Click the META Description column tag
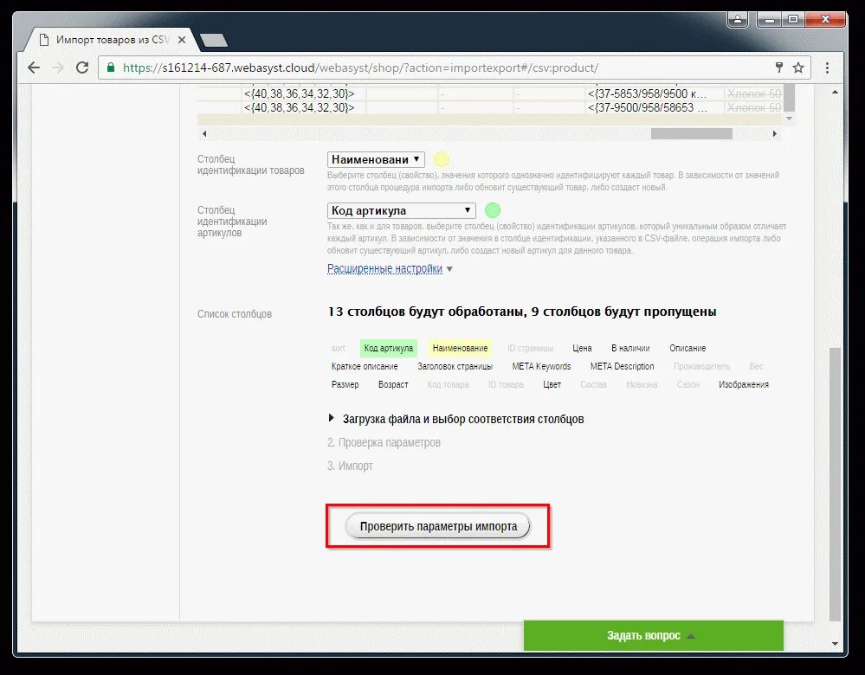Screen dimensions: 865x675 point(623,366)
